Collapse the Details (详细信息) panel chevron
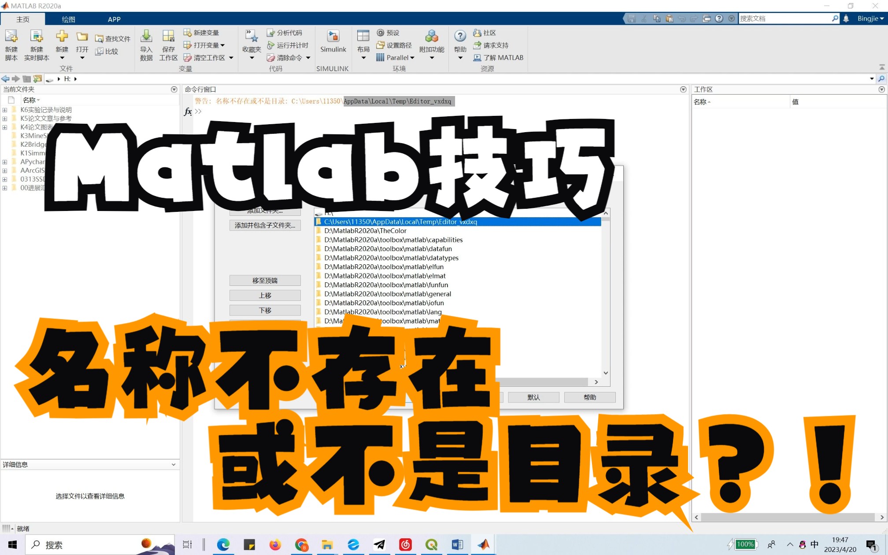 pos(174,465)
